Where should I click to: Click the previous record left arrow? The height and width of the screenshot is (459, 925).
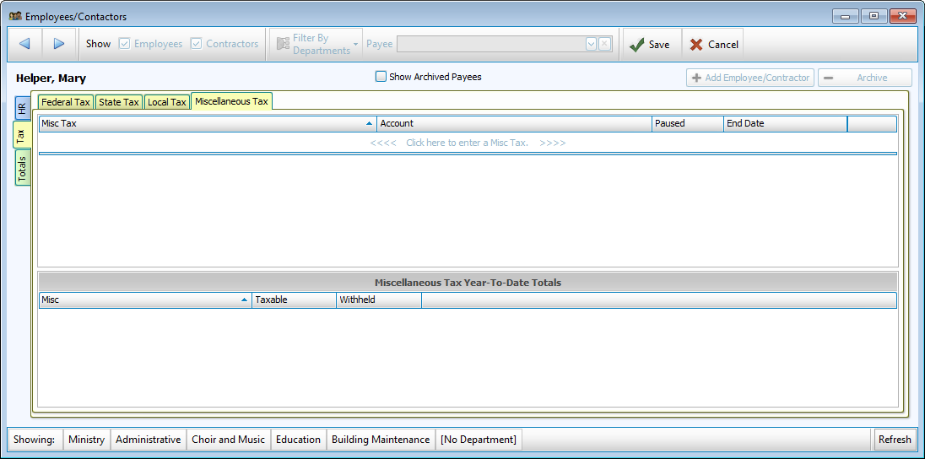click(x=24, y=44)
